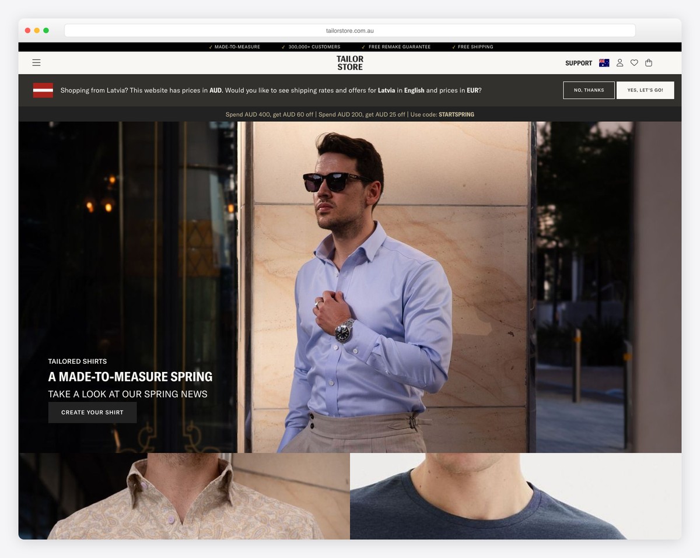This screenshot has height=558, width=700.
Task: Click "A Made-to-Measure Spring" hero heading
Action: click(x=130, y=377)
